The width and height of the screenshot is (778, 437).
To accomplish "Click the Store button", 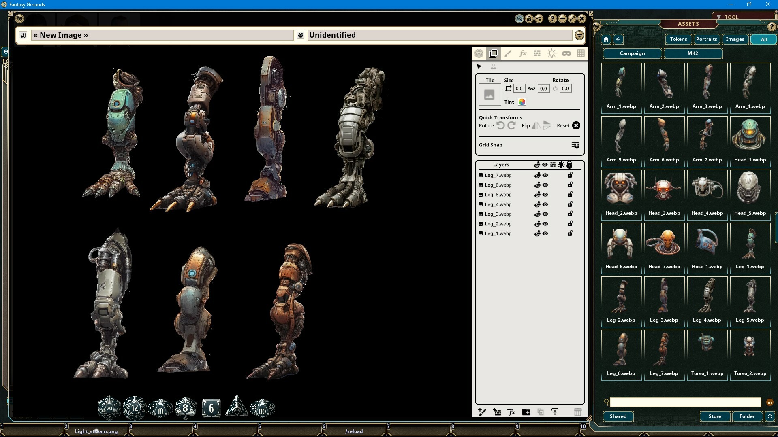I will click(714, 416).
